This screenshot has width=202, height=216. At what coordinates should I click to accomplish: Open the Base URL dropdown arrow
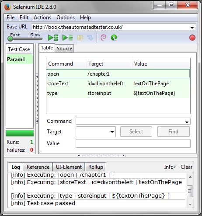coord(192,28)
